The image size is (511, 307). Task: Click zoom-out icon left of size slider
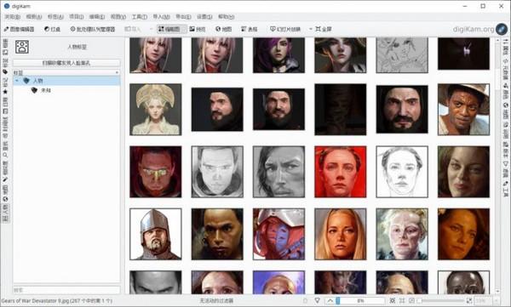coord(411,300)
